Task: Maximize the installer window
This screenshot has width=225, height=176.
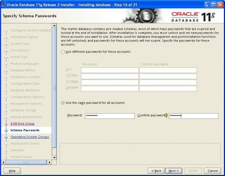Action: click(x=214, y=4)
